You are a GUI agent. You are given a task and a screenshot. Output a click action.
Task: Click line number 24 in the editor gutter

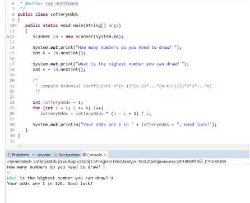(12, 103)
